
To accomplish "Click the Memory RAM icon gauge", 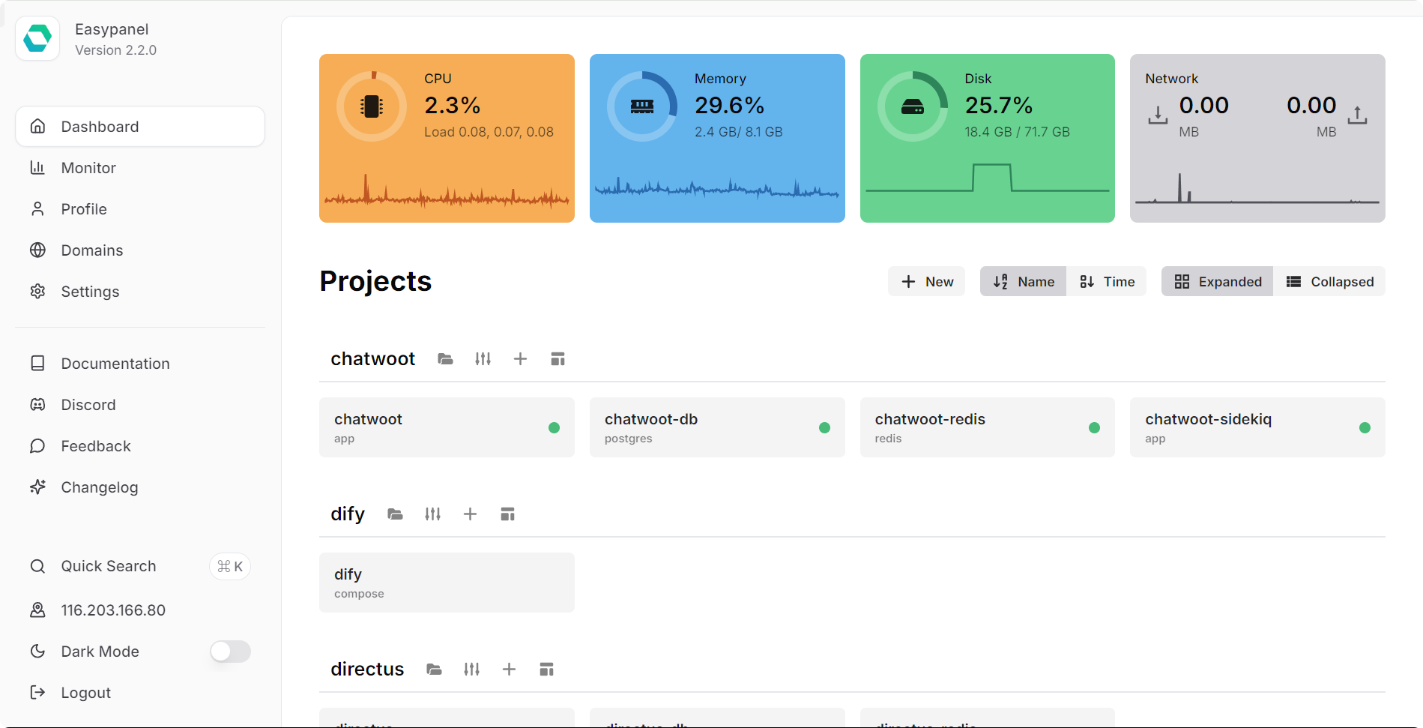I will (642, 106).
